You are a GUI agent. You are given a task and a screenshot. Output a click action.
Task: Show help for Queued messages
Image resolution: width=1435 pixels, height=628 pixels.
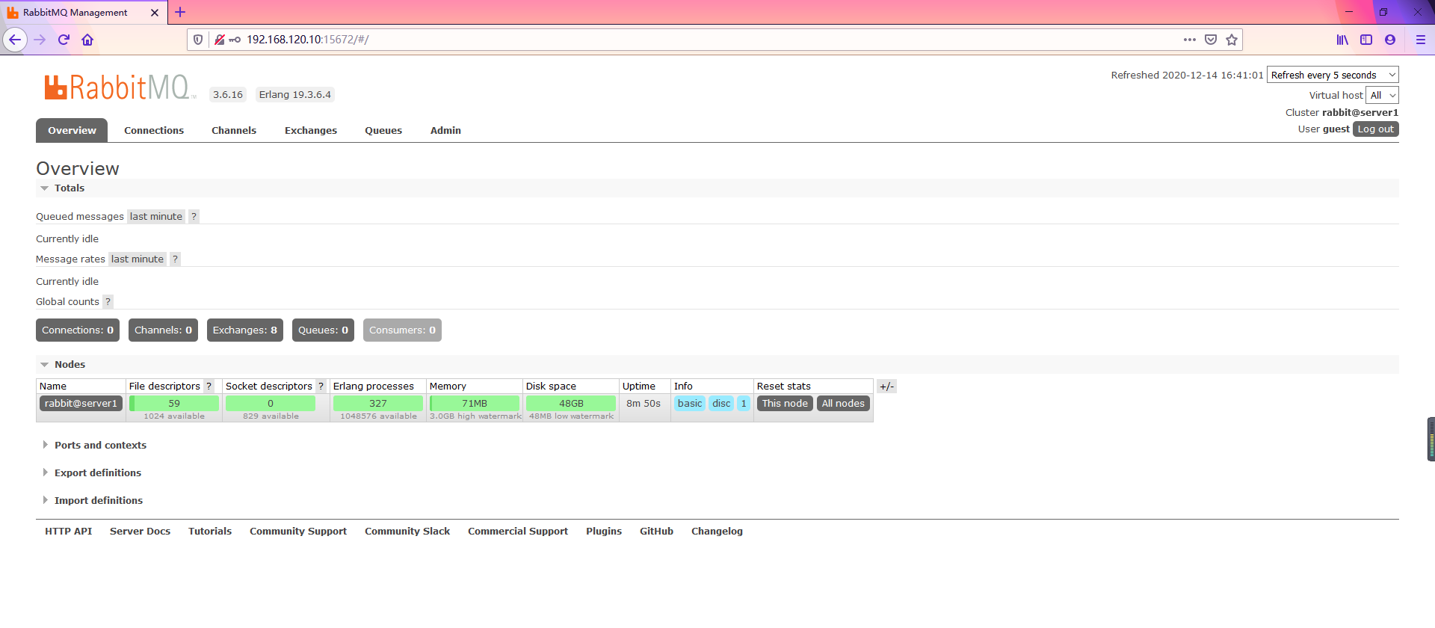(x=194, y=217)
